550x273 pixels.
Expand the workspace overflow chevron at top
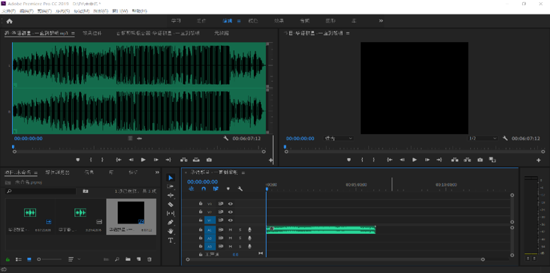(x=381, y=21)
